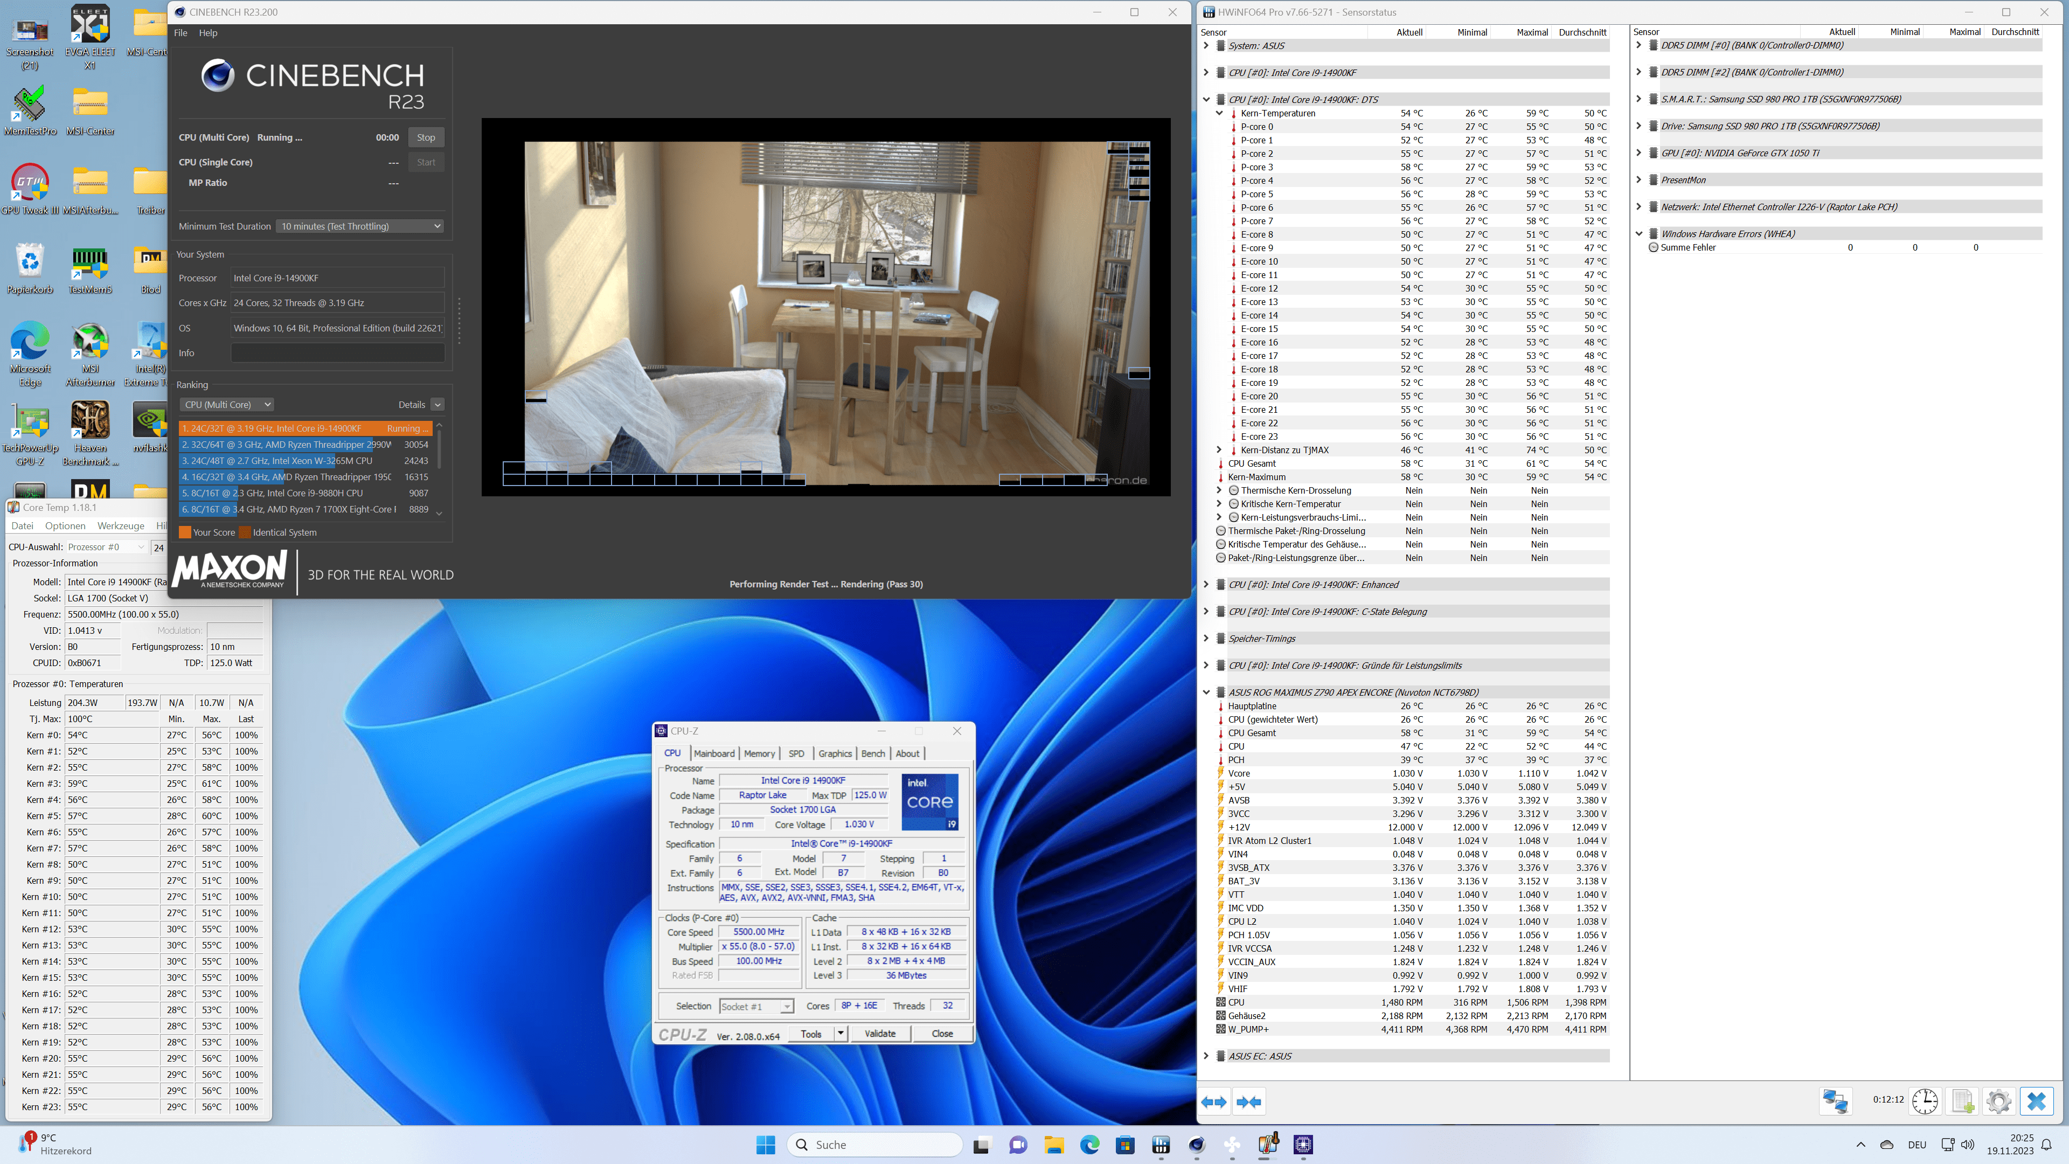Reset HWiNFO sensor clock timer icon
This screenshot has height=1164, width=2069.
[x=1925, y=1100]
